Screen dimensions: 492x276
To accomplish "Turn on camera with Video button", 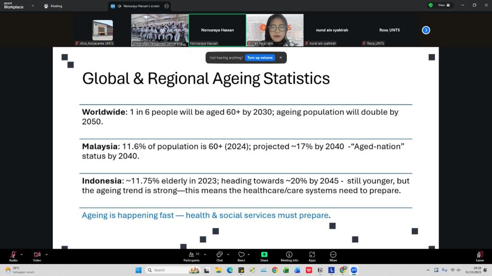I will coord(37,255).
